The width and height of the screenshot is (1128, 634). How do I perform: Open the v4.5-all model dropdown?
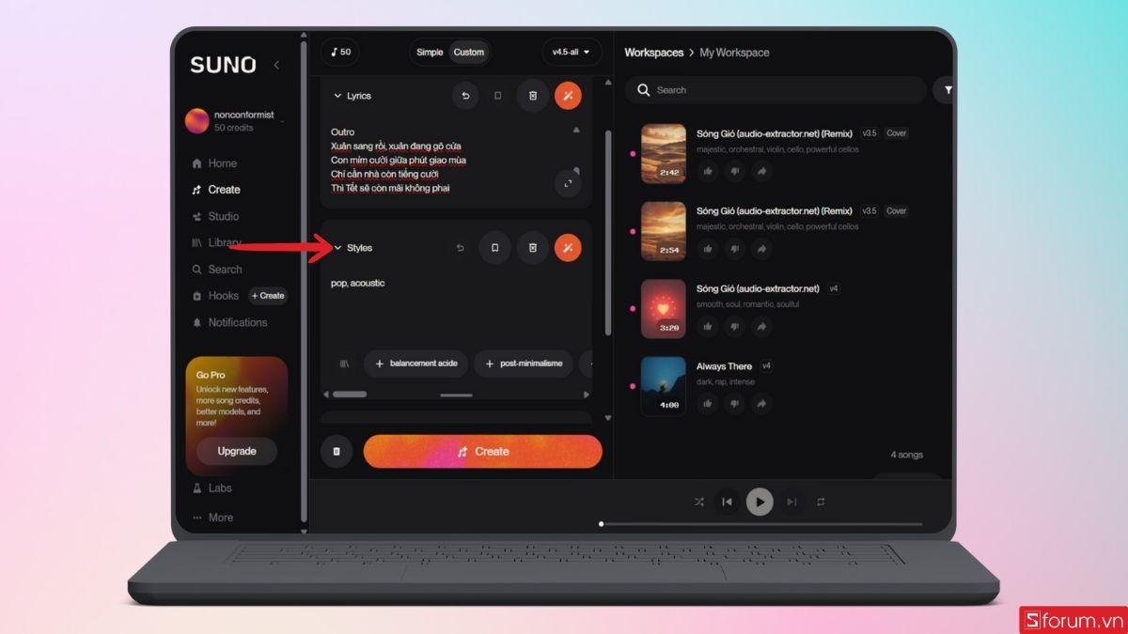click(572, 52)
